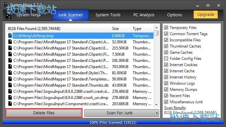Switch to the System Tools tab

[108, 15]
